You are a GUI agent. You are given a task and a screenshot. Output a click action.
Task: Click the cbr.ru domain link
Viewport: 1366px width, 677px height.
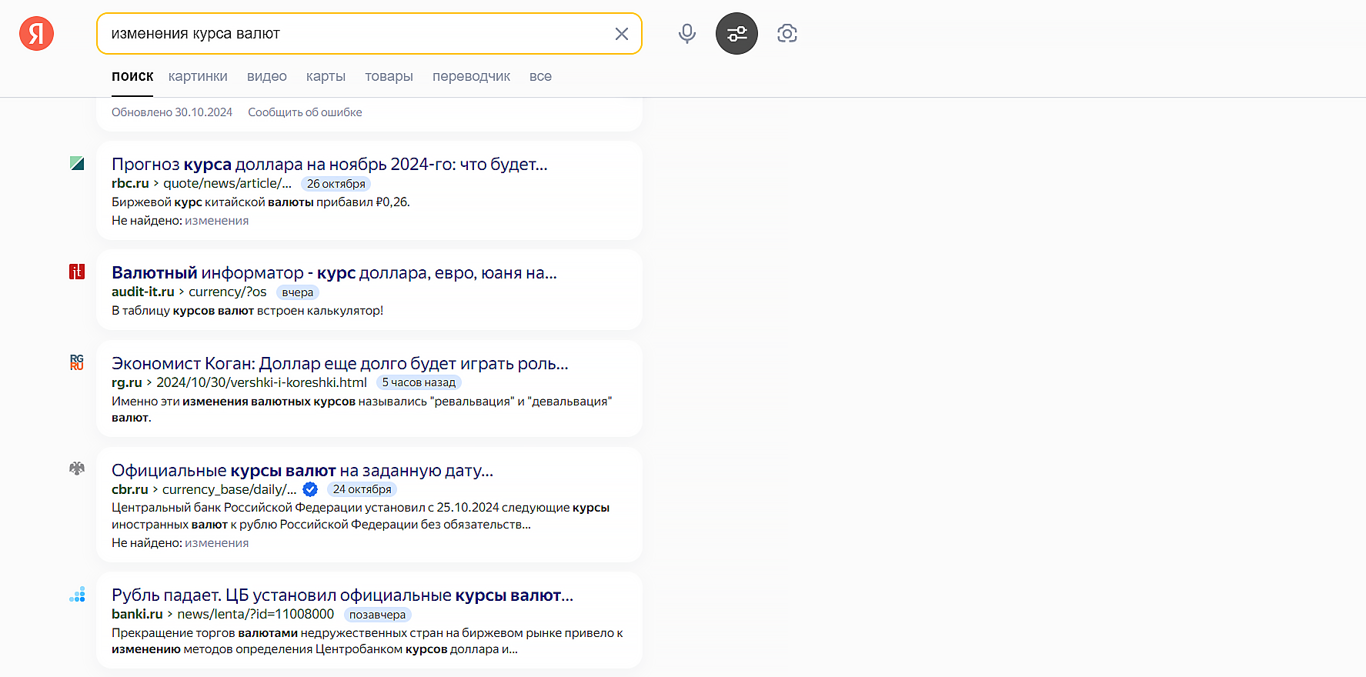point(129,489)
